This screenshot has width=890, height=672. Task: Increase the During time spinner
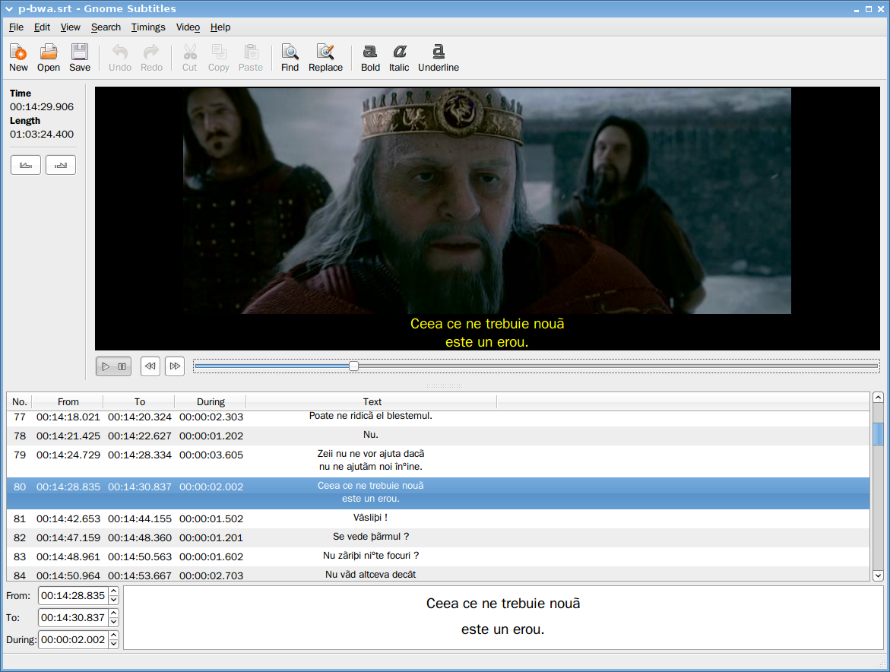click(114, 636)
